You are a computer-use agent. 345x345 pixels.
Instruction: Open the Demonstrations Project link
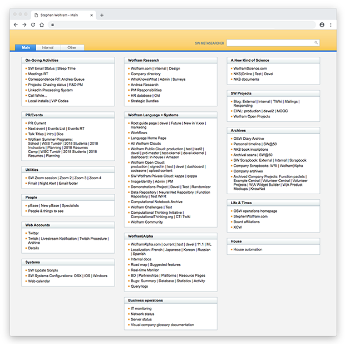(x=149, y=187)
